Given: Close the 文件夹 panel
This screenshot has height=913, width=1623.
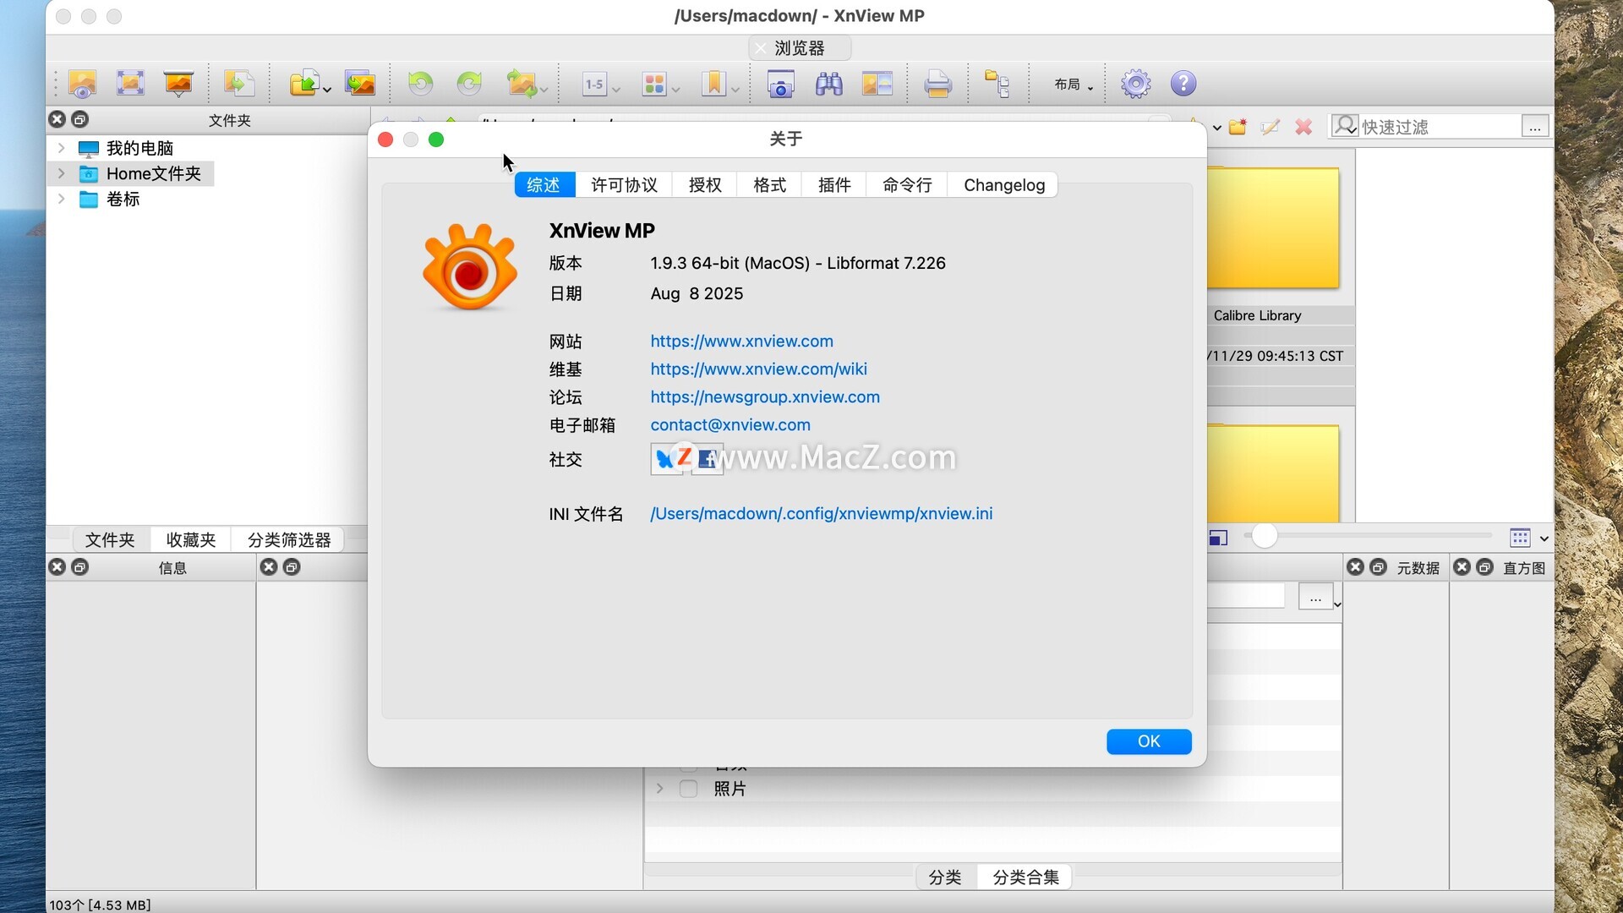Looking at the screenshot, I should (x=57, y=119).
